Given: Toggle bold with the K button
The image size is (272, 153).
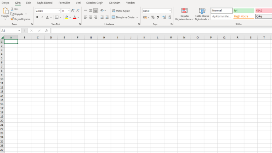Looking at the screenshot, I should pyautogui.click(x=37, y=17).
